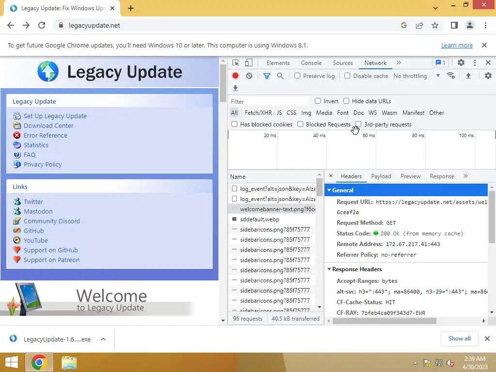The height and width of the screenshot is (372, 496).
Task: Show more DevTools tabs chevron
Action: [x=399, y=62]
